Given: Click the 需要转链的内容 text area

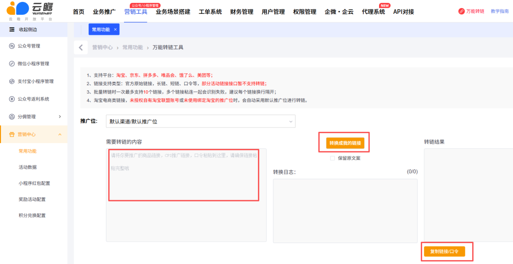Looking at the screenshot, I should coord(186,195).
